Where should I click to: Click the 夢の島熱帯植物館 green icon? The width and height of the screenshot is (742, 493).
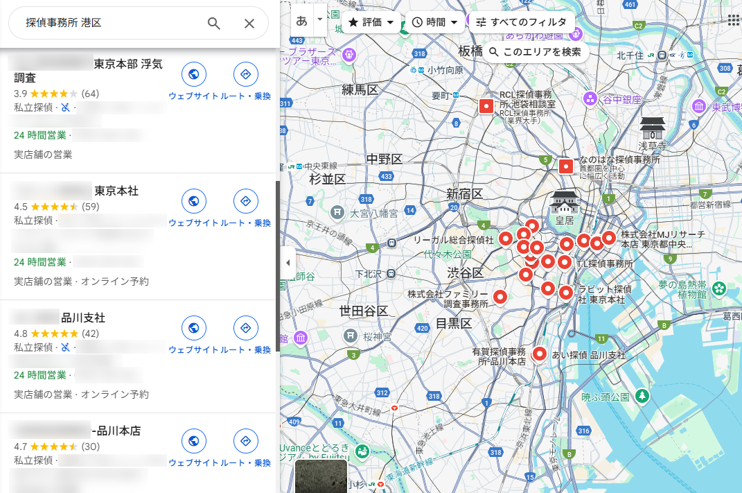[x=719, y=288]
